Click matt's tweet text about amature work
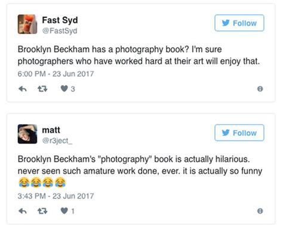The image size is (283, 232). pyautogui.click(x=140, y=171)
